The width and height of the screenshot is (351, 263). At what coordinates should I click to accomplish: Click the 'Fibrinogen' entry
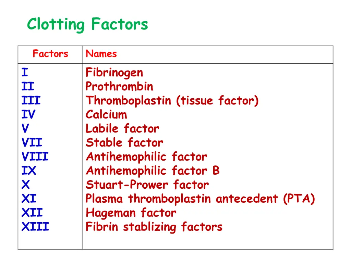(x=114, y=73)
